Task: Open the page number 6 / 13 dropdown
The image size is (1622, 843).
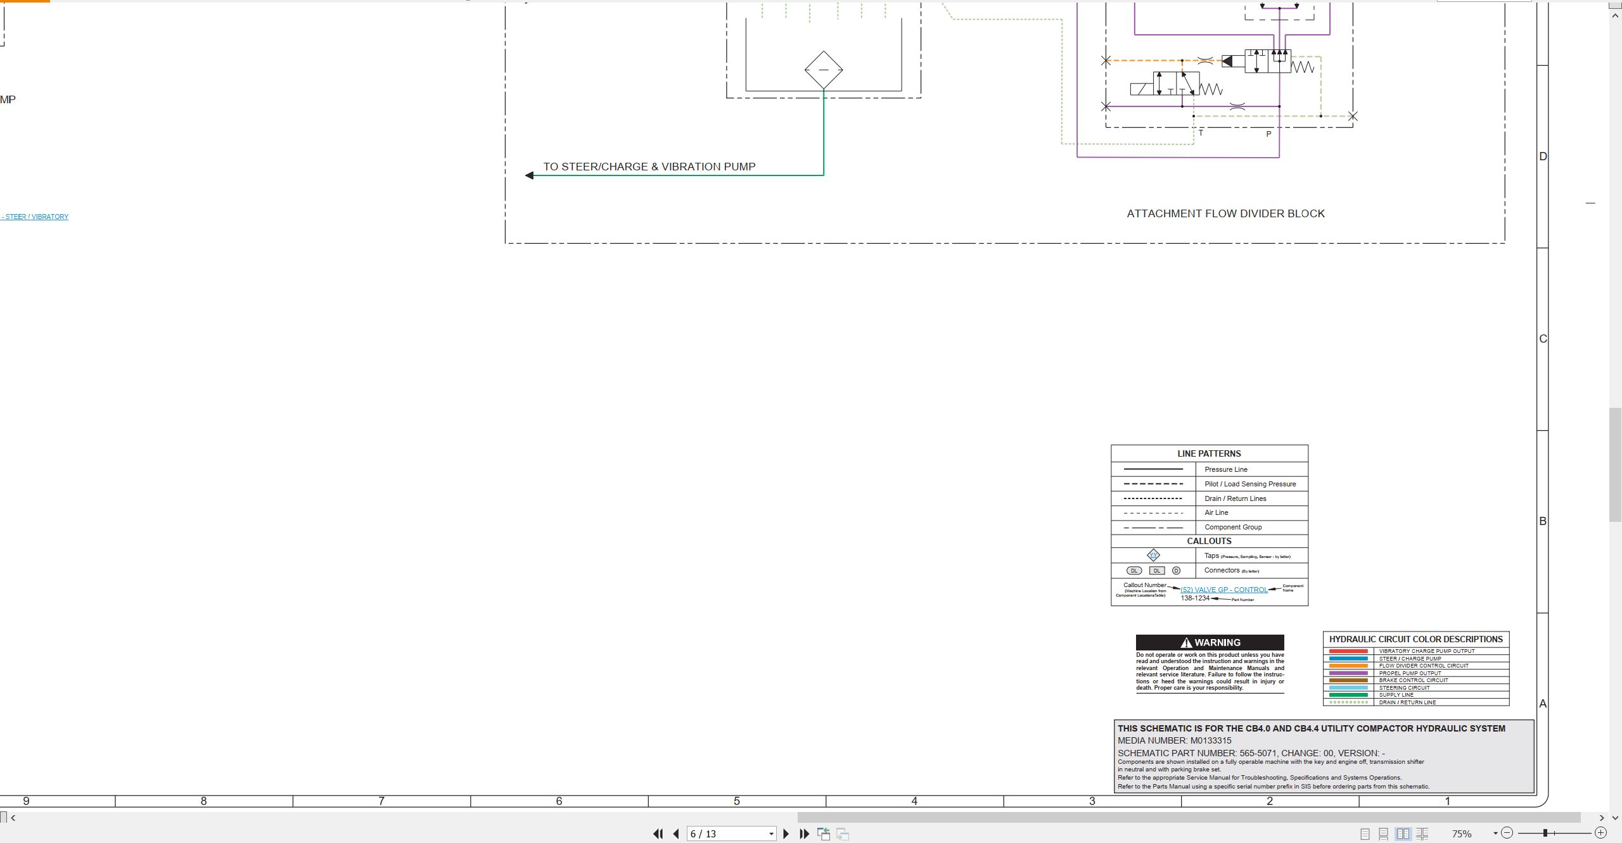Action: (x=771, y=834)
